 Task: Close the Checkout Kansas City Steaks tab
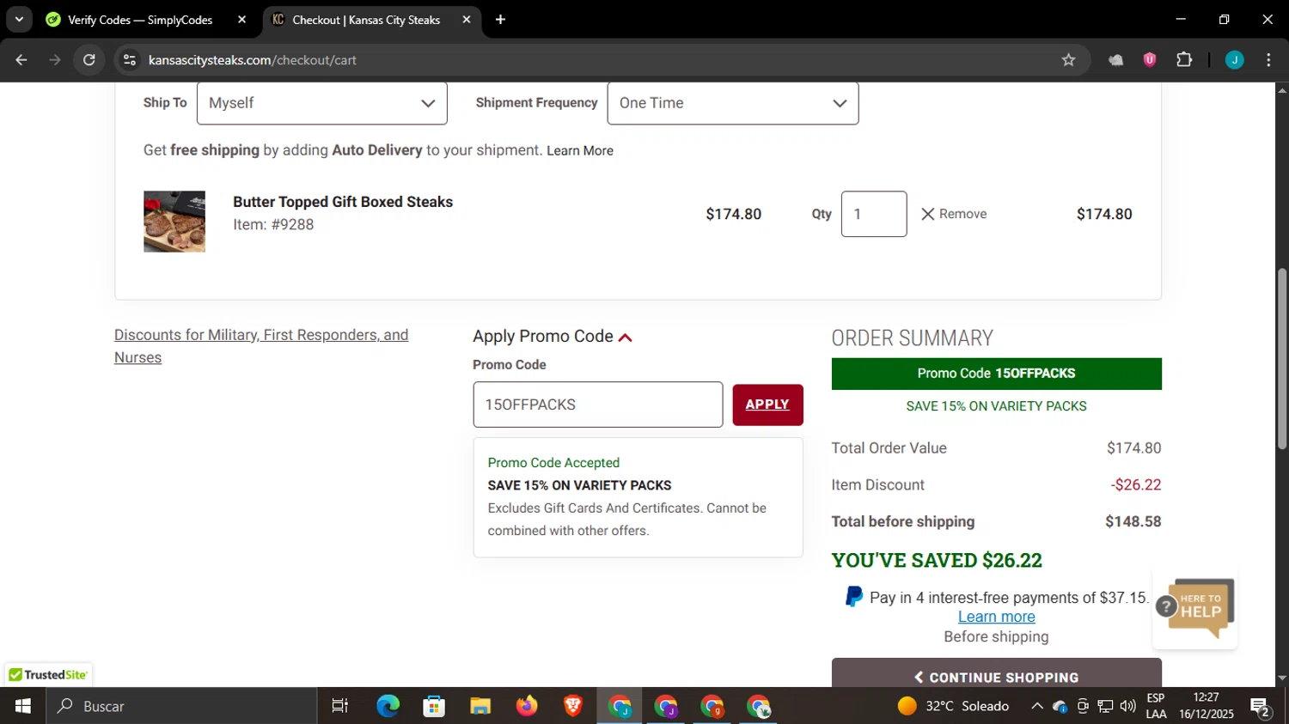(x=466, y=19)
